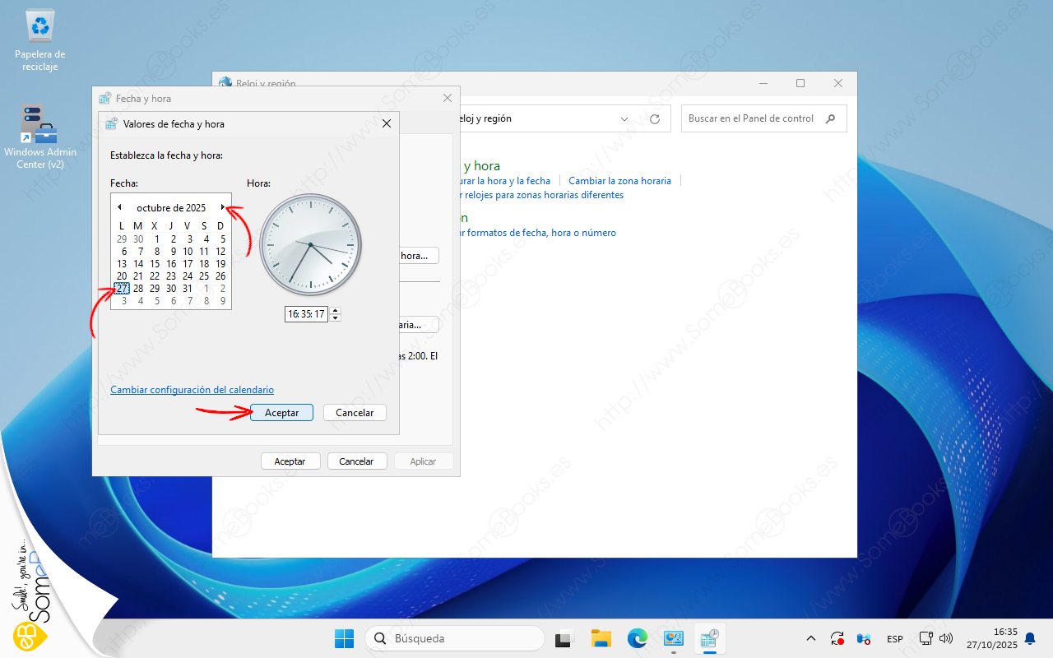Click the month title octubre de 2025

pos(171,208)
